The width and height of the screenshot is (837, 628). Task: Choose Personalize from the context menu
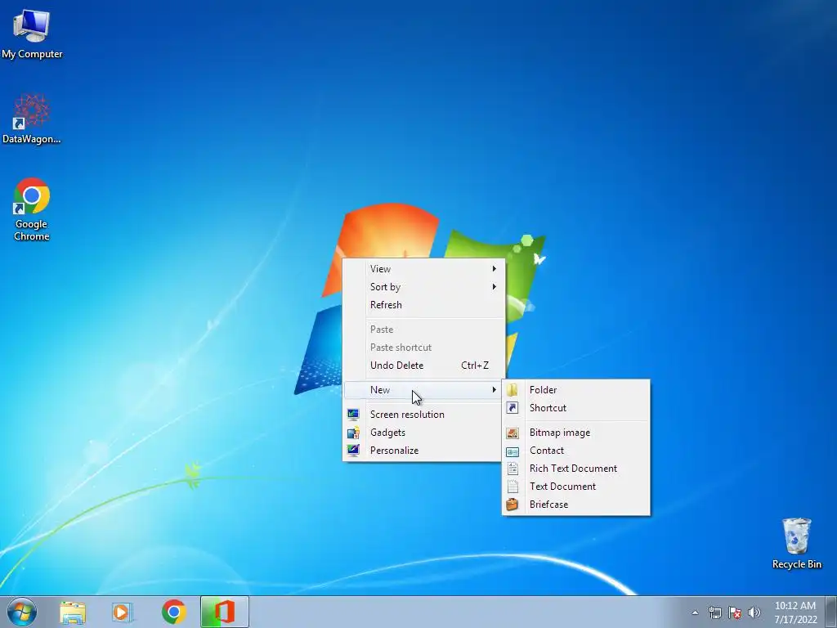click(423, 451)
